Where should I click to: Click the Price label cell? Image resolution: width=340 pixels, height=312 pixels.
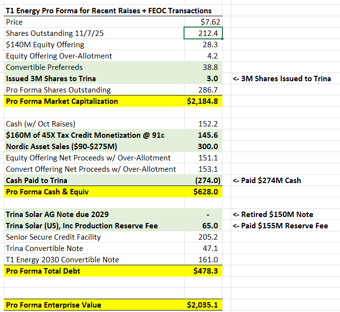click(x=14, y=22)
